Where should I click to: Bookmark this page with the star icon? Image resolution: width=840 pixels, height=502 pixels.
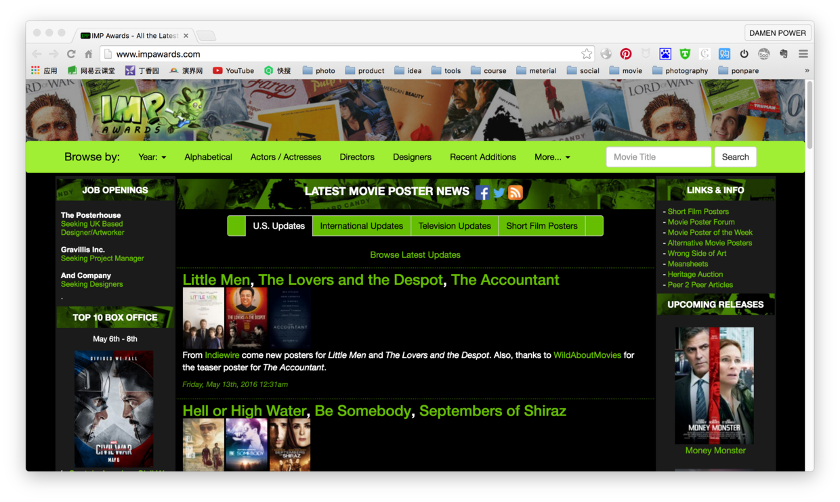point(587,54)
